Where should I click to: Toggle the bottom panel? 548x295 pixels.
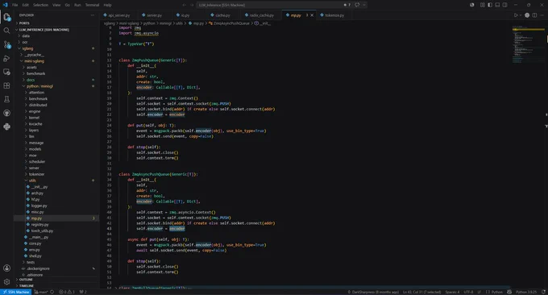click(497, 5)
